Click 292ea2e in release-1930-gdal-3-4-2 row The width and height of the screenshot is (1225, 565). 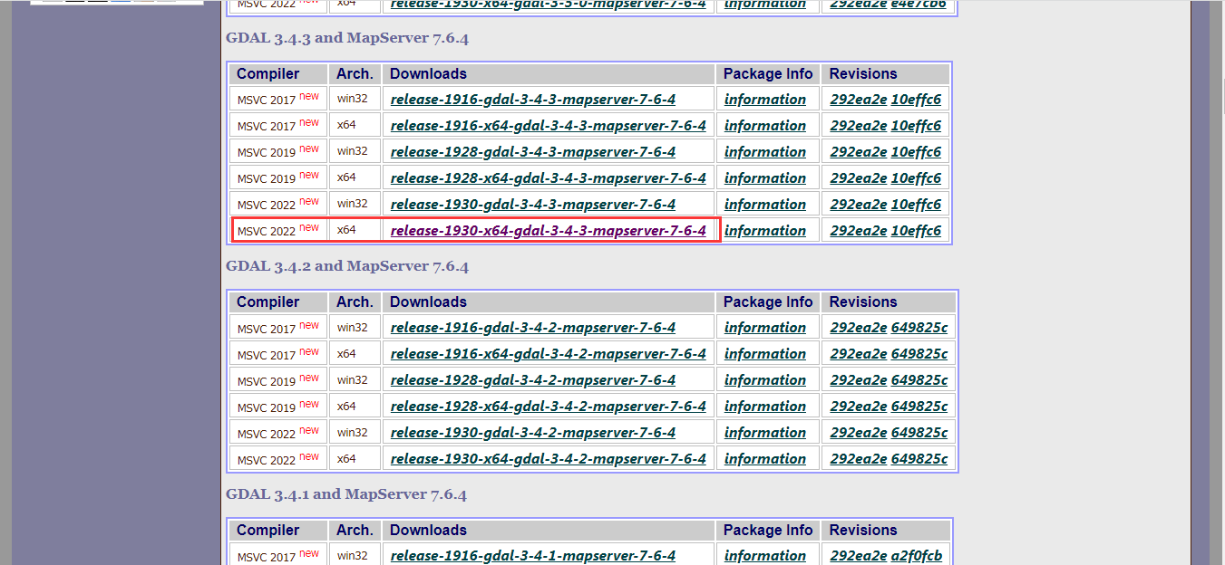859,433
